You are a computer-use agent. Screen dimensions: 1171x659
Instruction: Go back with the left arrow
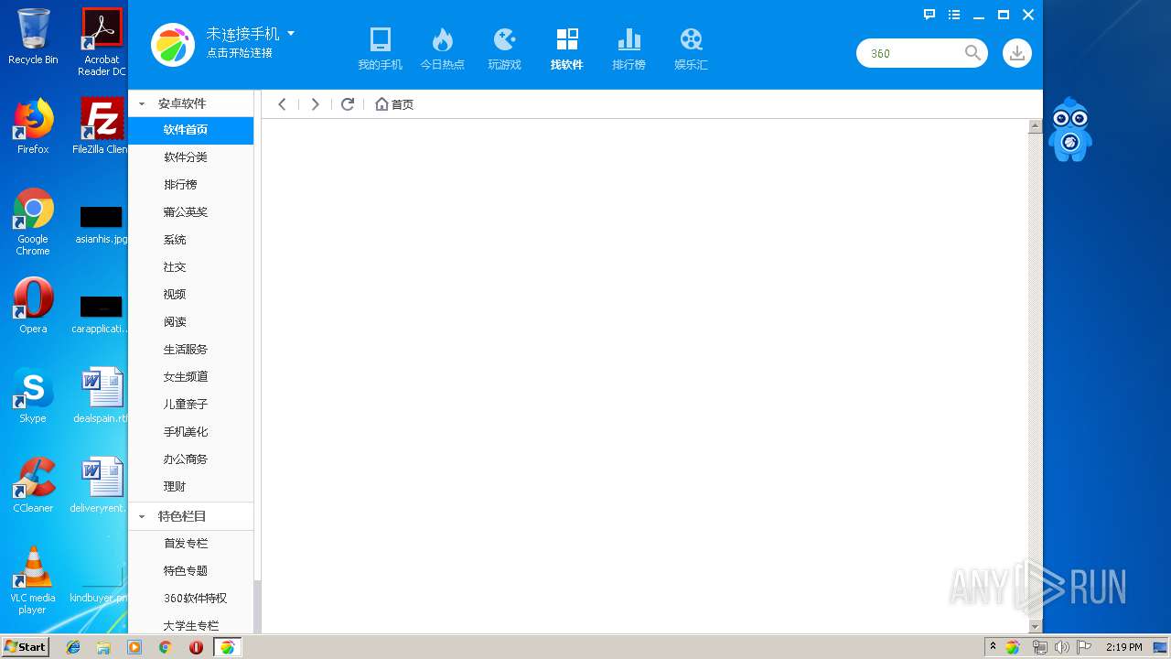click(x=282, y=104)
